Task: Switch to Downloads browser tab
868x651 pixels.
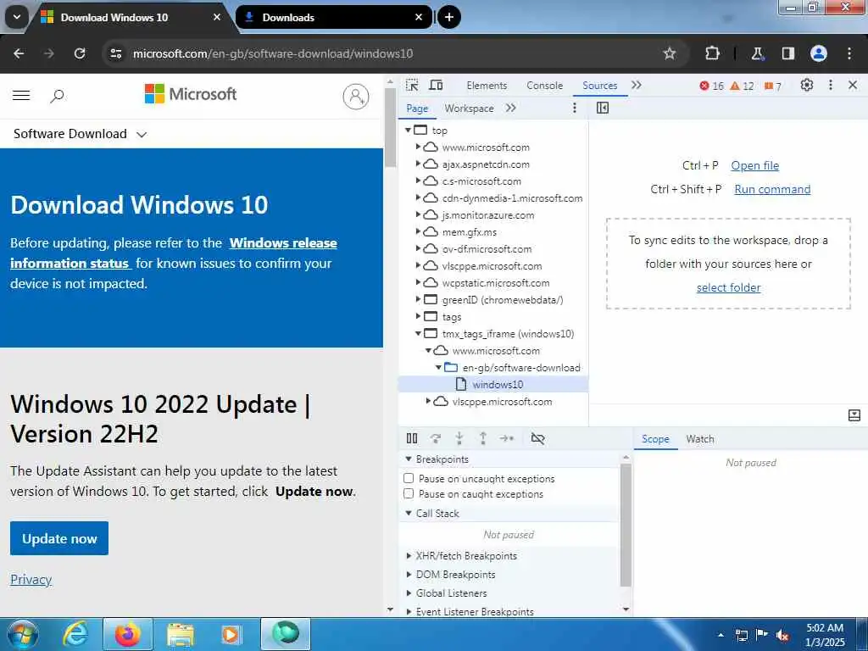Action: tap(334, 17)
